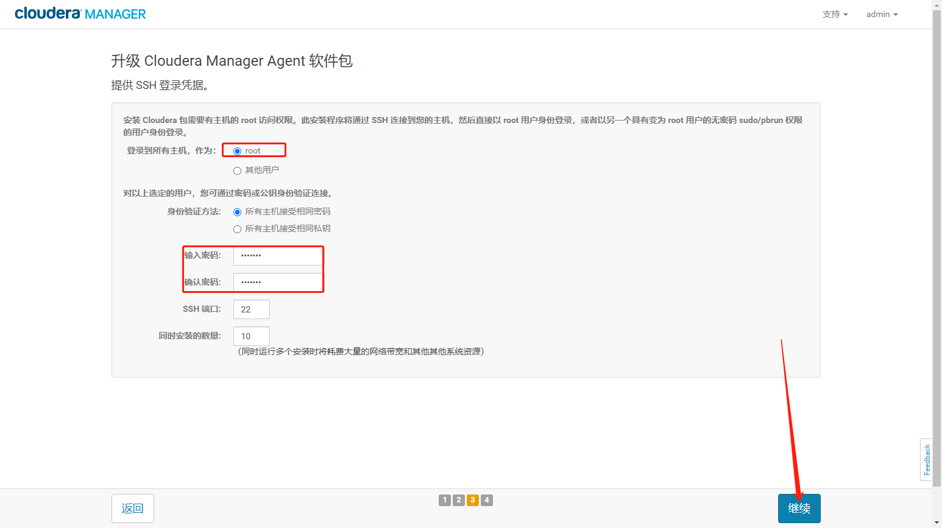Screen dimensions: 942x528
Task: Select the root login radio button
Action: (238, 151)
